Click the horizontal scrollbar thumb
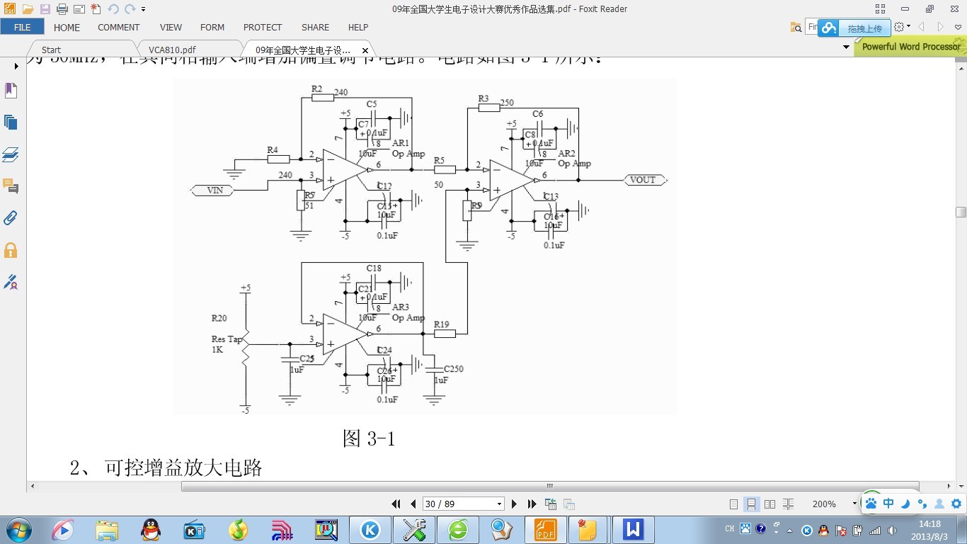Screen dimensions: 967x544 [550, 487]
